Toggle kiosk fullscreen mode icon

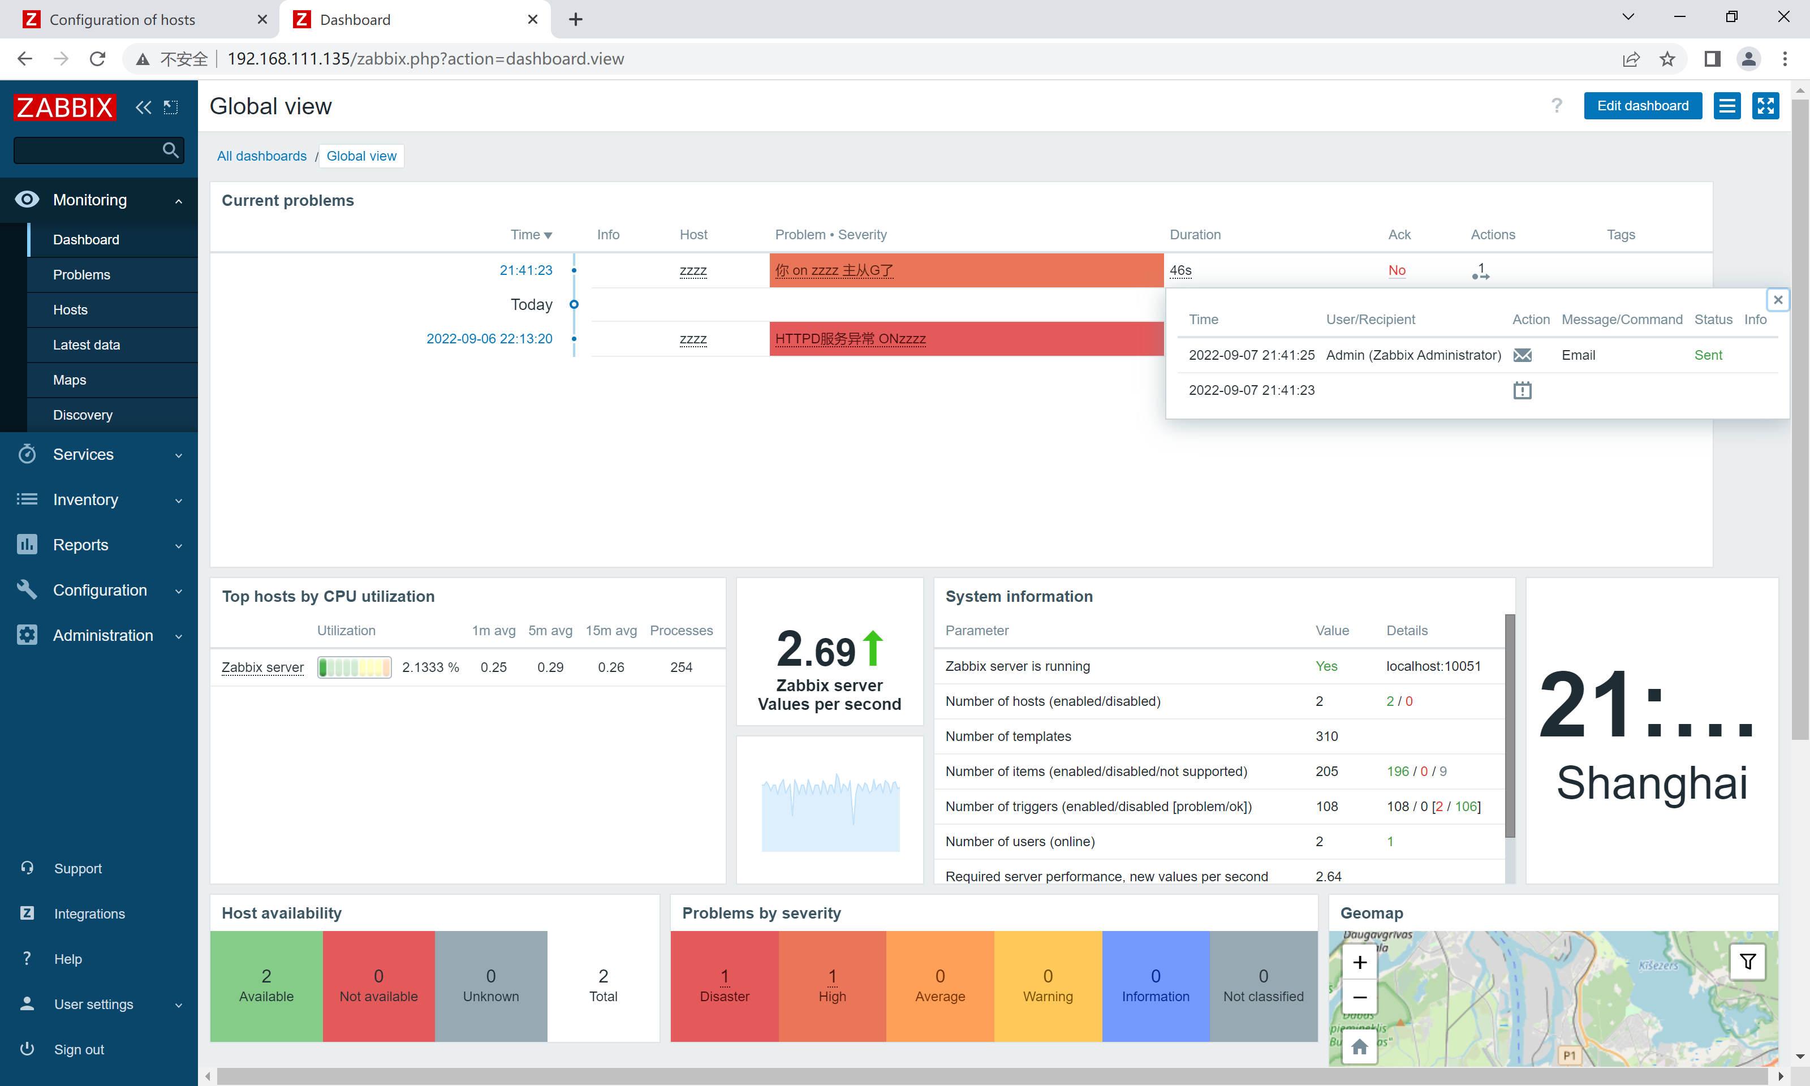(1765, 106)
